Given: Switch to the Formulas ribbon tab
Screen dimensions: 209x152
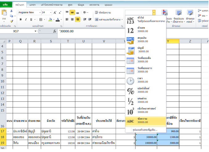Looking at the screenshot, I should tap(70, 5).
